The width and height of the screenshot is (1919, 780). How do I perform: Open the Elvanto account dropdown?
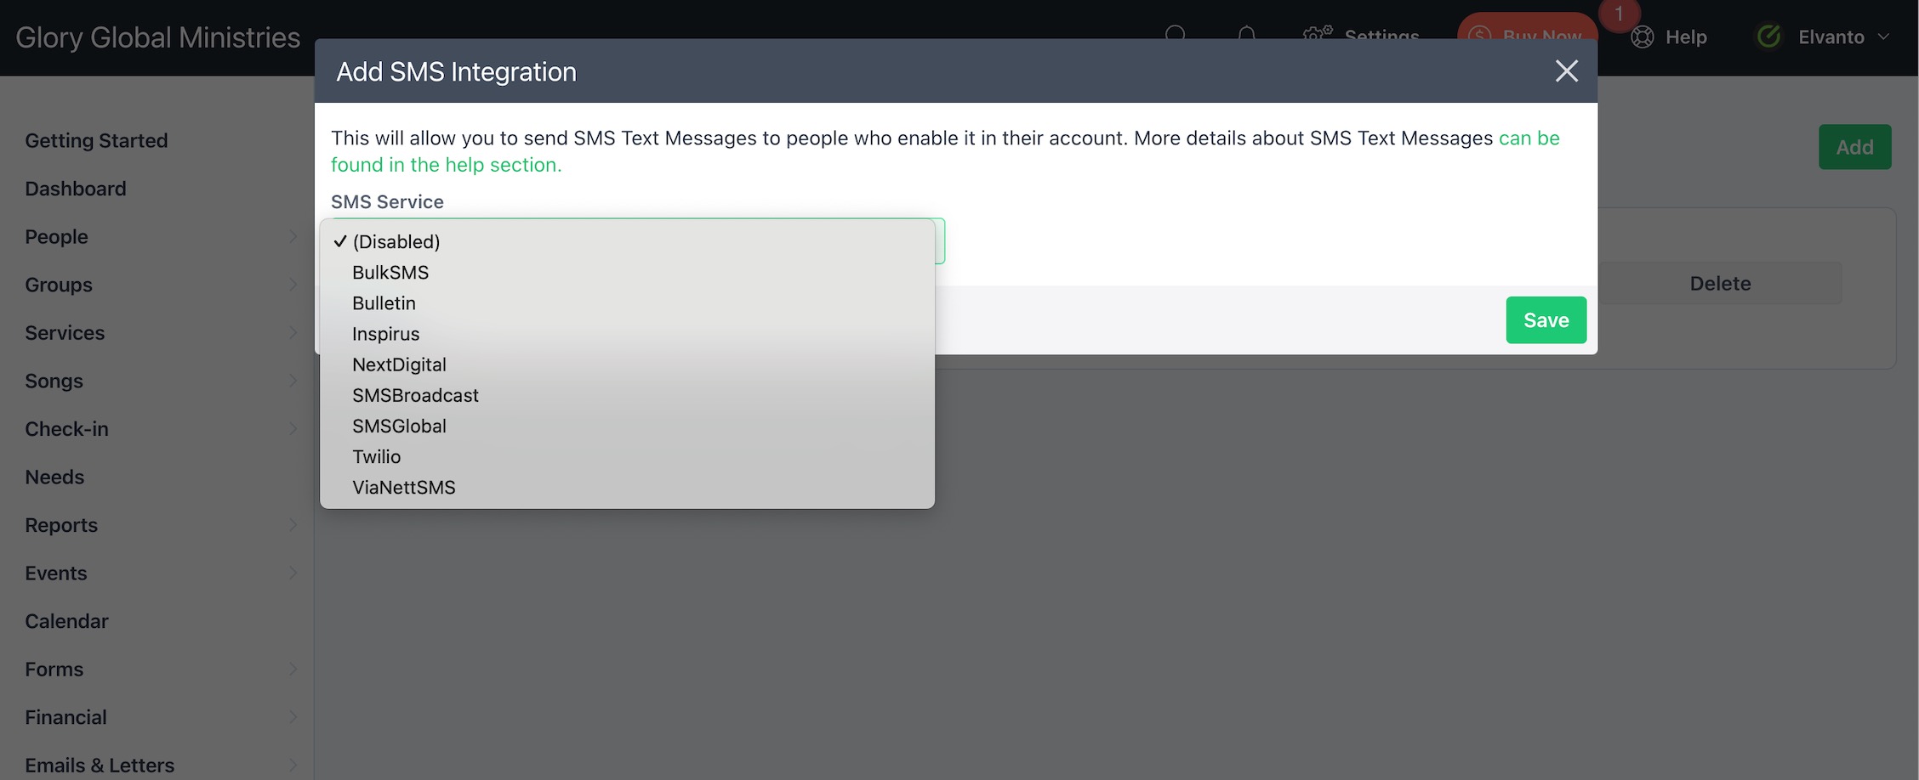(1823, 37)
